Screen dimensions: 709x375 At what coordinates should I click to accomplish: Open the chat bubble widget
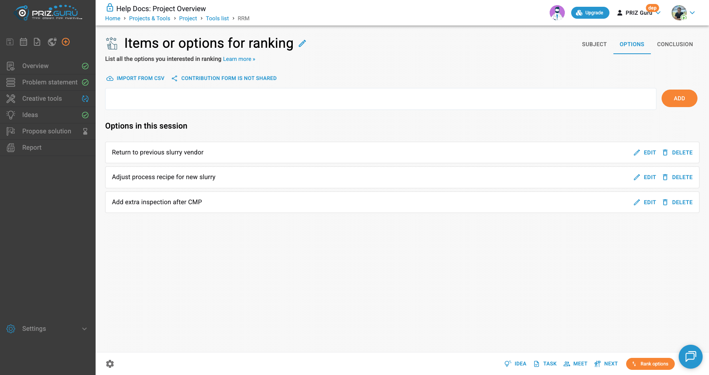pos(691,357)
